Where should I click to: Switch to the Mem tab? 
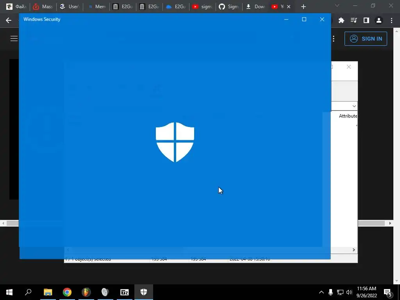tap(96, 7)
